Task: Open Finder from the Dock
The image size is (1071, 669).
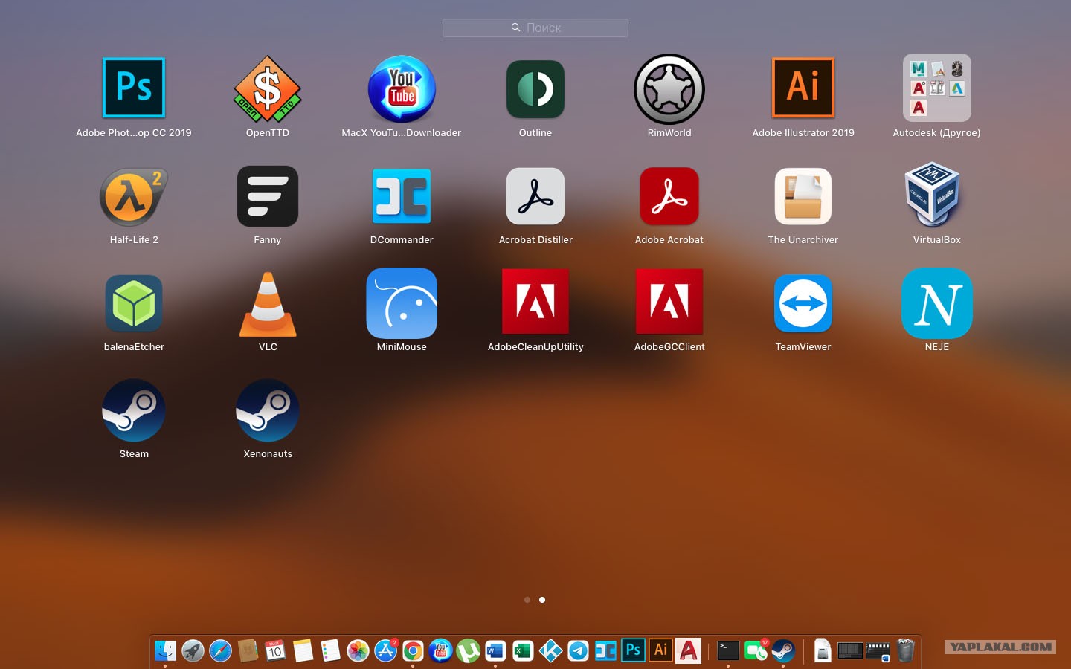Action: click(x=165, y=651)
